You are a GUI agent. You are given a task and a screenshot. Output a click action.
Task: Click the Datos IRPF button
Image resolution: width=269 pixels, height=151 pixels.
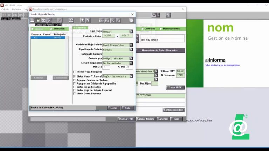175,87
